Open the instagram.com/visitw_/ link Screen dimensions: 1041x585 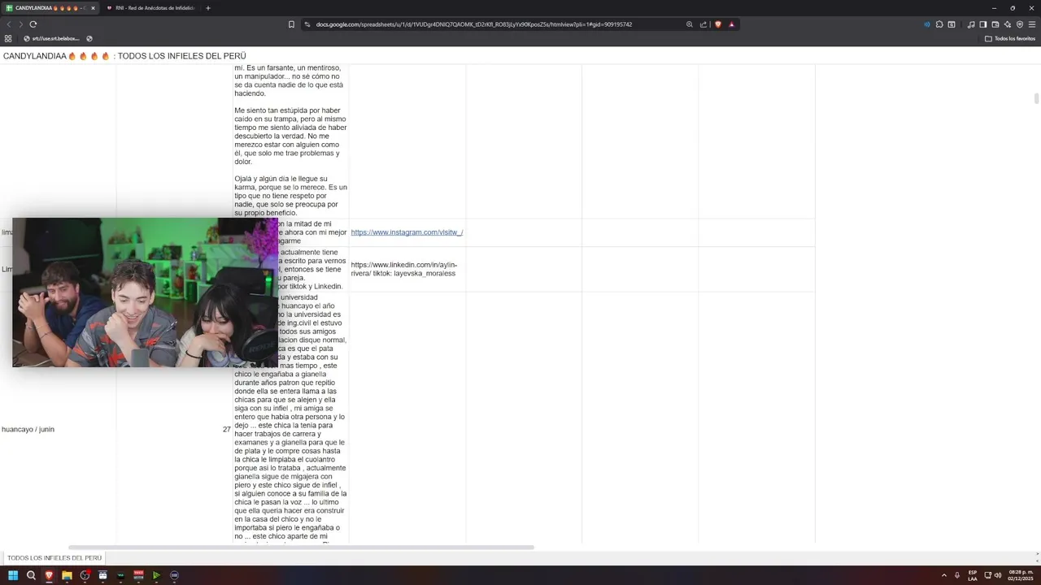(x=407, y=232)
